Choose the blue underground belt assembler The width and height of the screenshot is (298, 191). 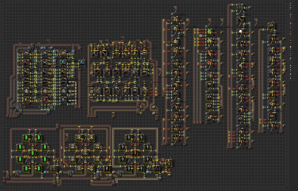tap(63, 100)
